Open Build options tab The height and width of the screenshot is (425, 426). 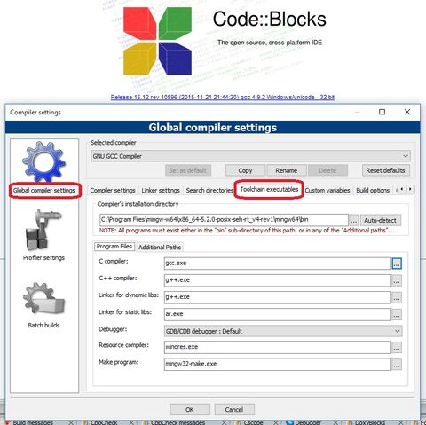click(373, 191)
